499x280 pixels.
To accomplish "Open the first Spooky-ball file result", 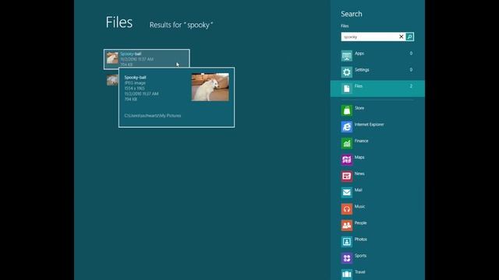I will pyautogui.click(x=147, y=59).
